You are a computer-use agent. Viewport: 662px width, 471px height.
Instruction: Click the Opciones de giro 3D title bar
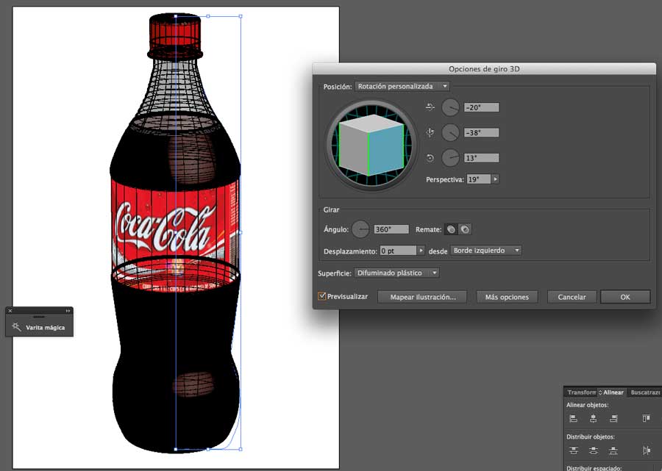[484, 69]
